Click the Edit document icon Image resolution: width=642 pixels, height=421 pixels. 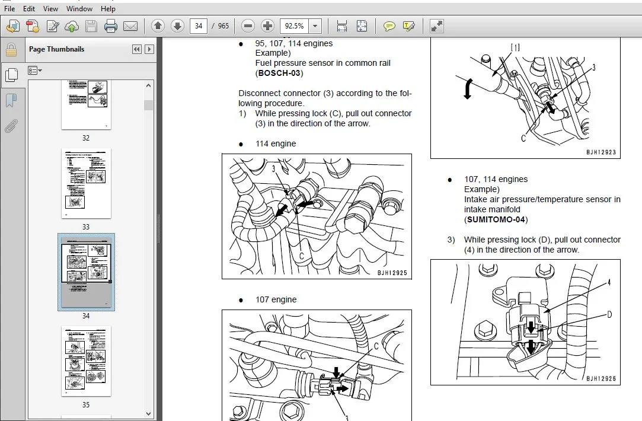pyautogui.click(x=52, y=26)
